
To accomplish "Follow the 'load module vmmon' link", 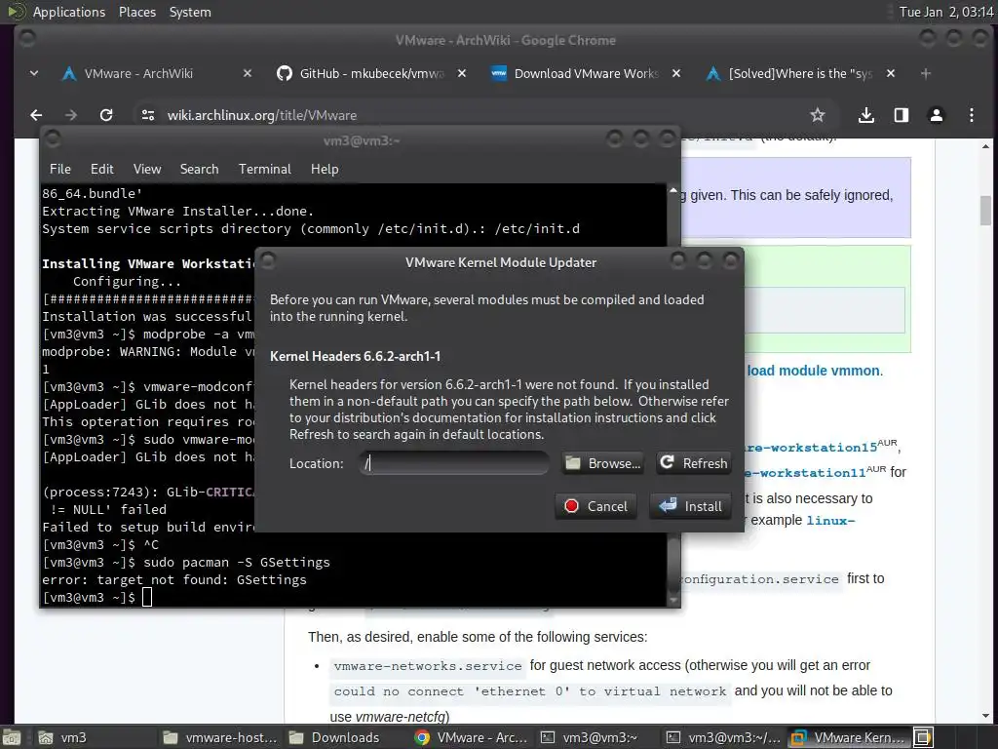I will point(814,371).
